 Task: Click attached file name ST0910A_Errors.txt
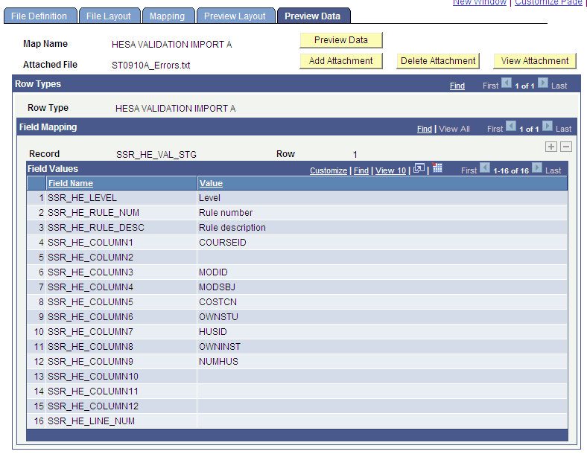(x=151, y=65)
